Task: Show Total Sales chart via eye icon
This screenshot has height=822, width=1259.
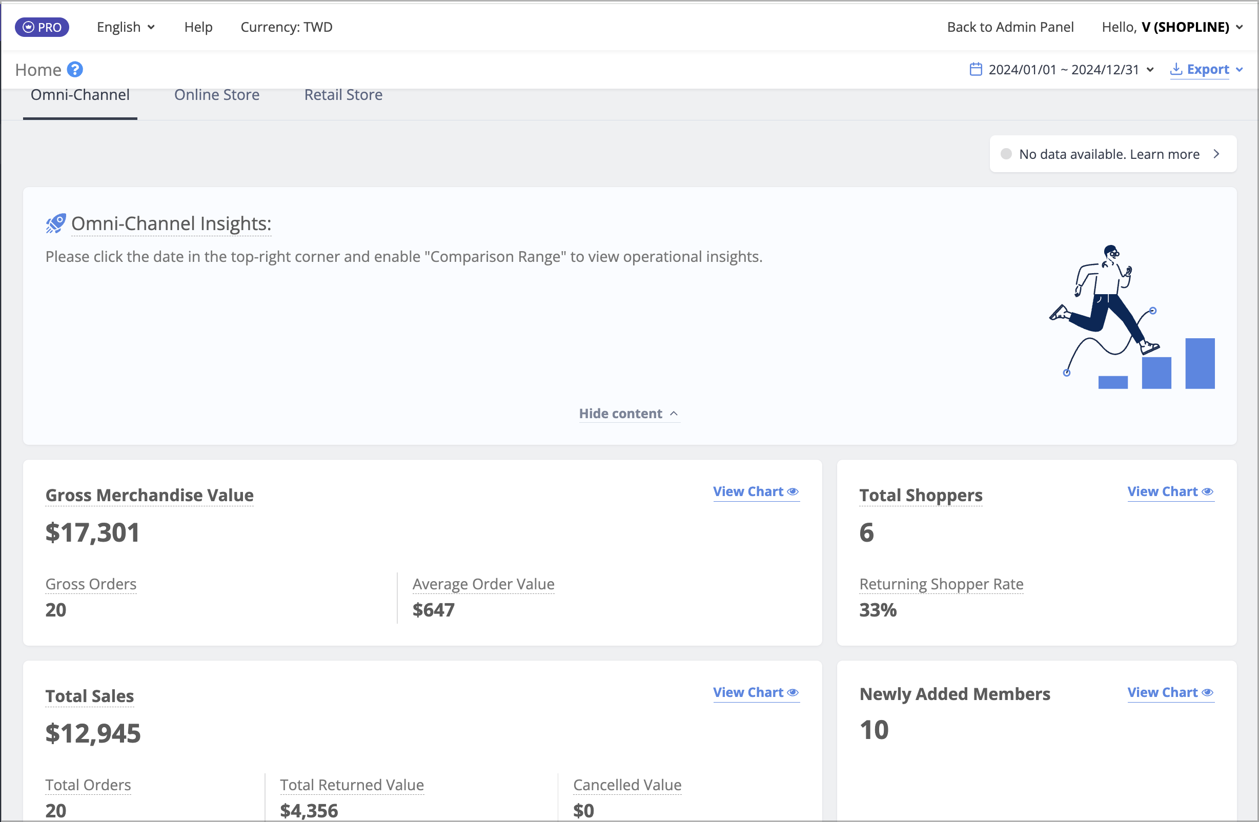Action: (793, 692)
